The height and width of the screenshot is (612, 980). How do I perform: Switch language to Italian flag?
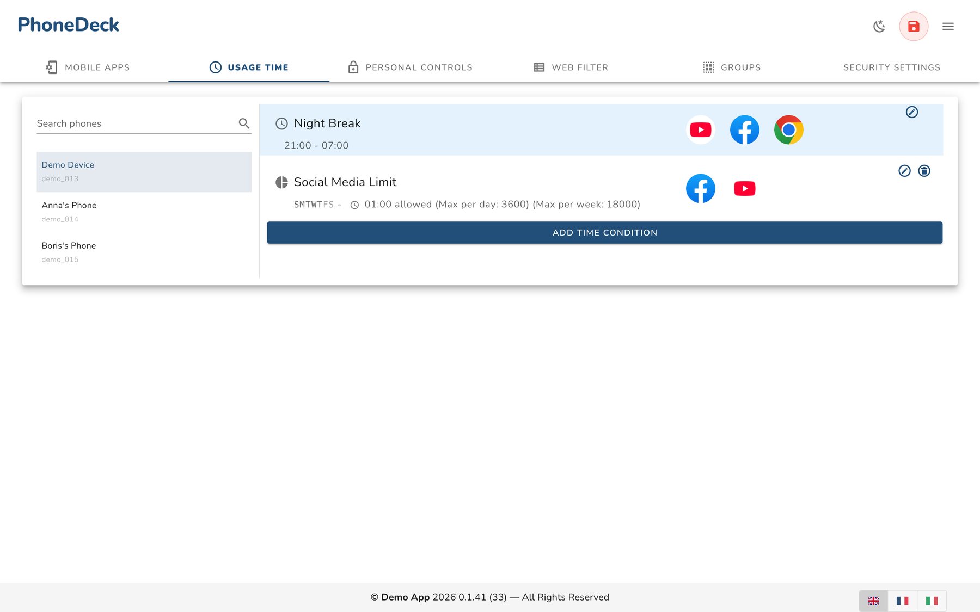point(932,601)
